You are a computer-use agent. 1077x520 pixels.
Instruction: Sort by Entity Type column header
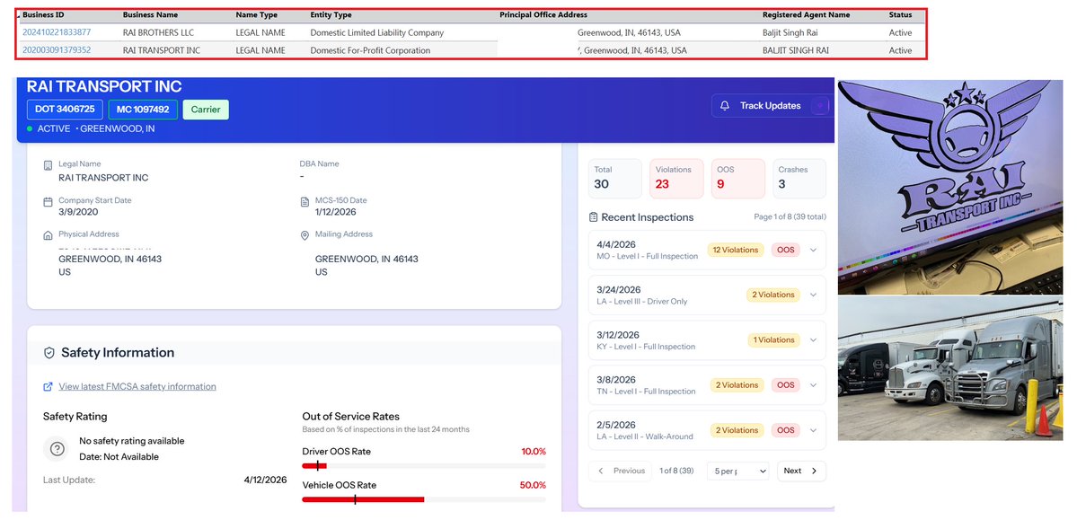coord(331,14)
